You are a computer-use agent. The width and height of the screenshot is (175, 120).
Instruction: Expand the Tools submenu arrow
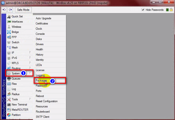click(x=30, y=99)
